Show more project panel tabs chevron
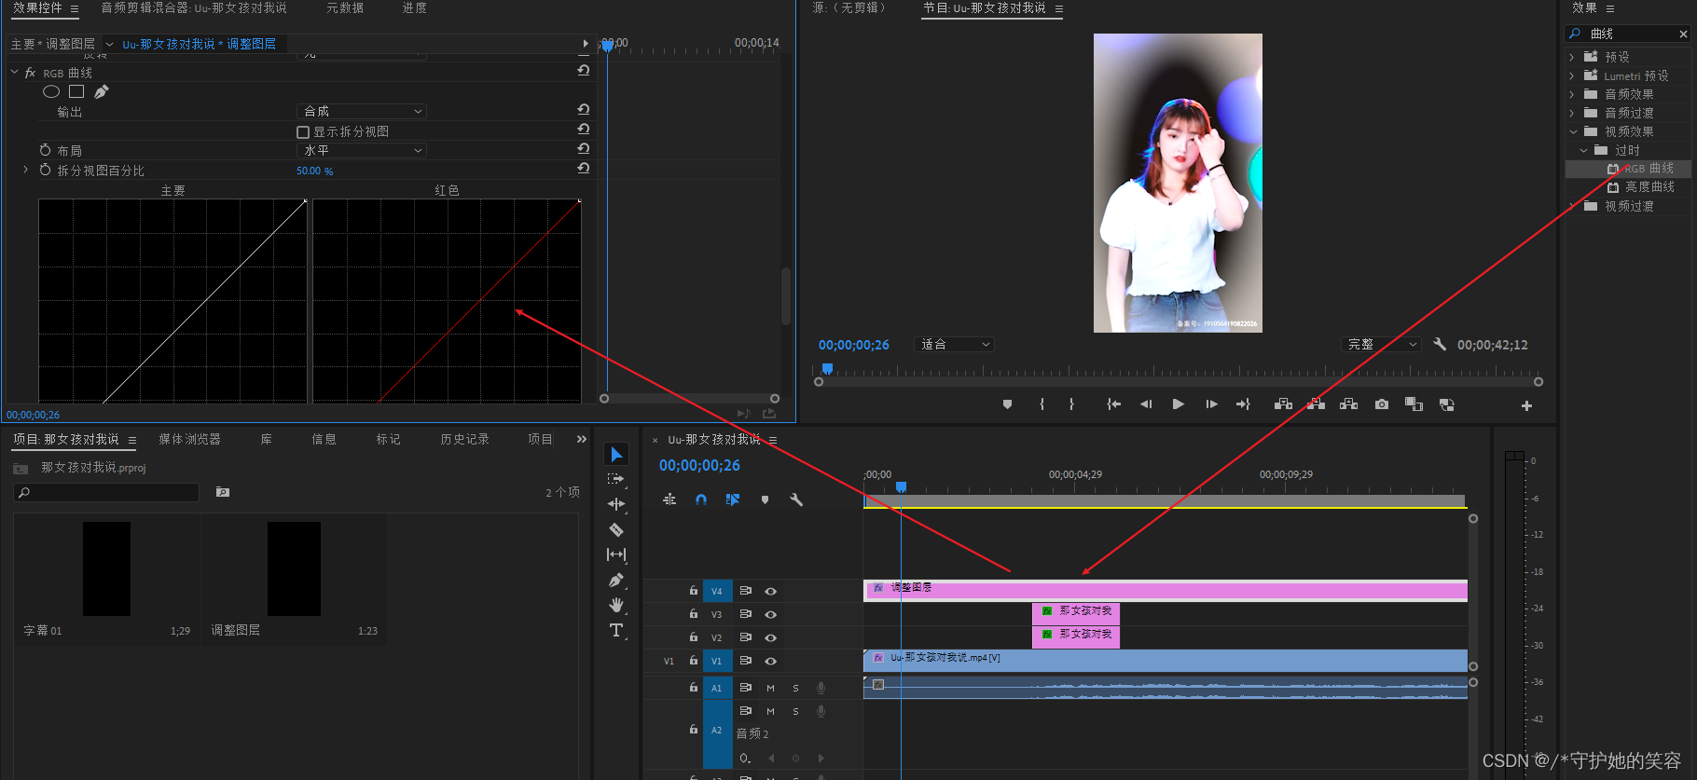Screen dimensions: 1697x780 pos(582,439)
